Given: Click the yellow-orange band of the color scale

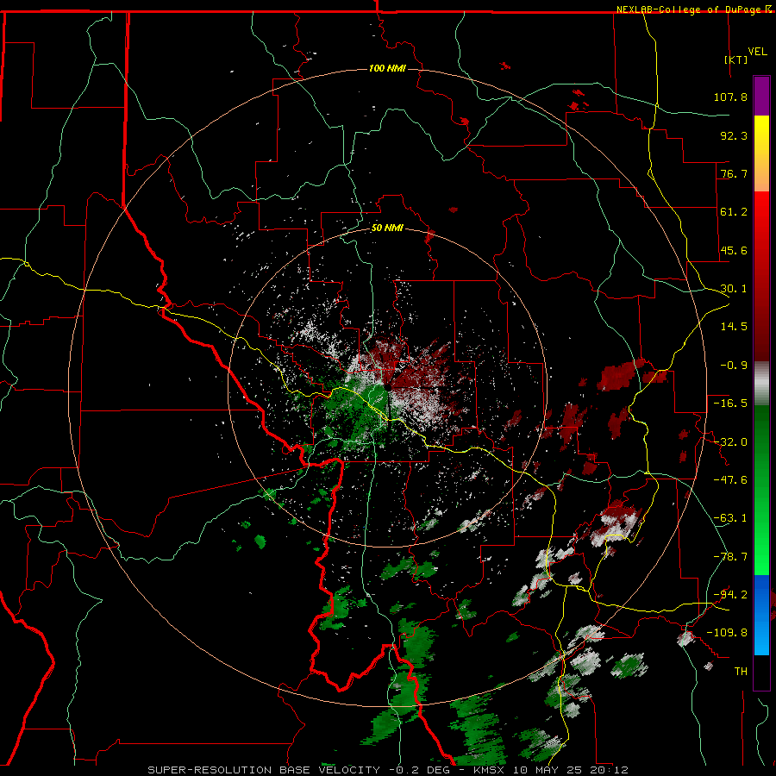Looking at the screenshot, I should pyautogui.click(x=761, y=153).
